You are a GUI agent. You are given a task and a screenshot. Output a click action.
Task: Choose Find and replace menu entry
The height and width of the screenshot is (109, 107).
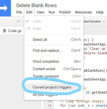pos(54,50)
